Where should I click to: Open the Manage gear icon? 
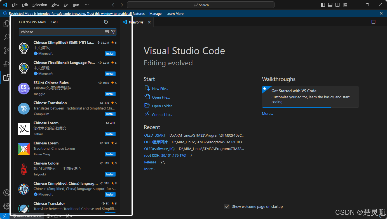6,206
